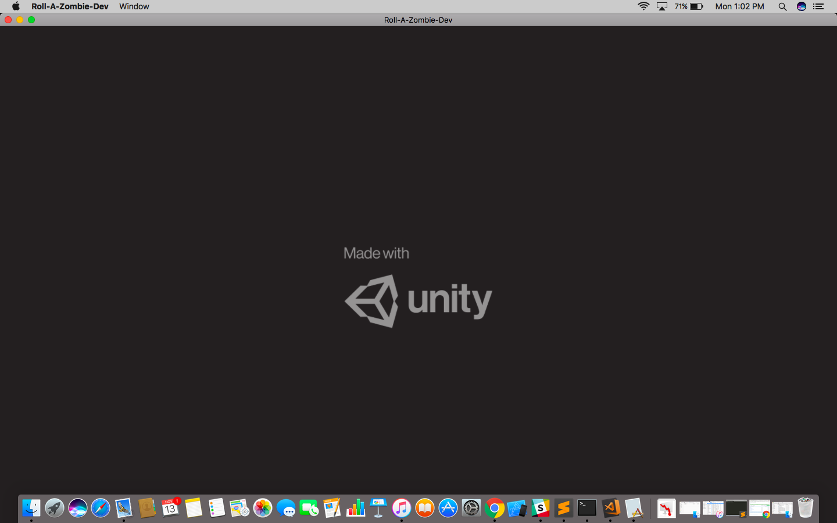This screenshot has width=837, height=523.
Task: Open Roll-A-Zombie-Dev application menu
Action: [x=70, y=6]
